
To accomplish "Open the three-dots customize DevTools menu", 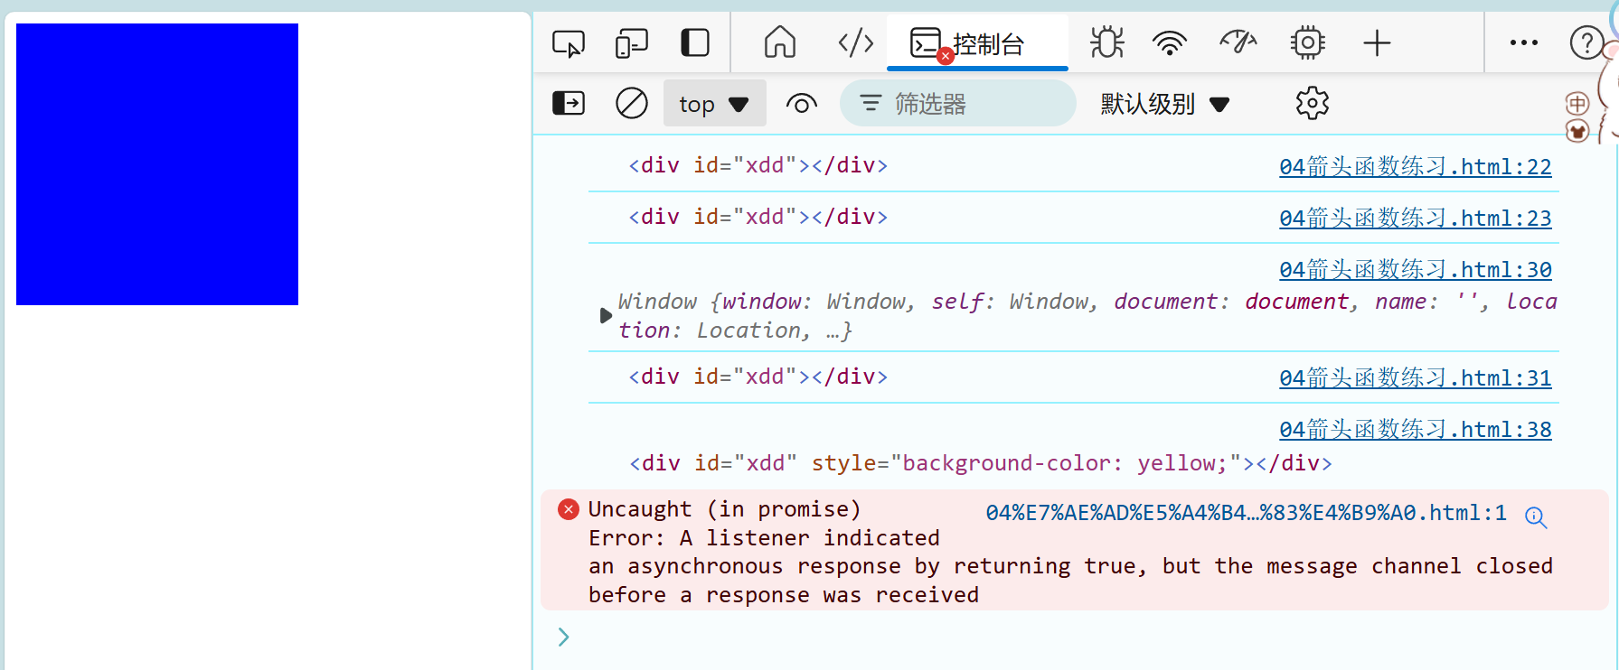I will pyautogui.click(x=1524, y=42).
